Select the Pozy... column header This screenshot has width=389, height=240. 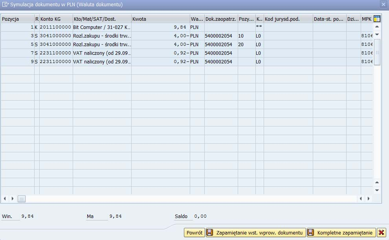pyautogui.click(x=247, y=19)
